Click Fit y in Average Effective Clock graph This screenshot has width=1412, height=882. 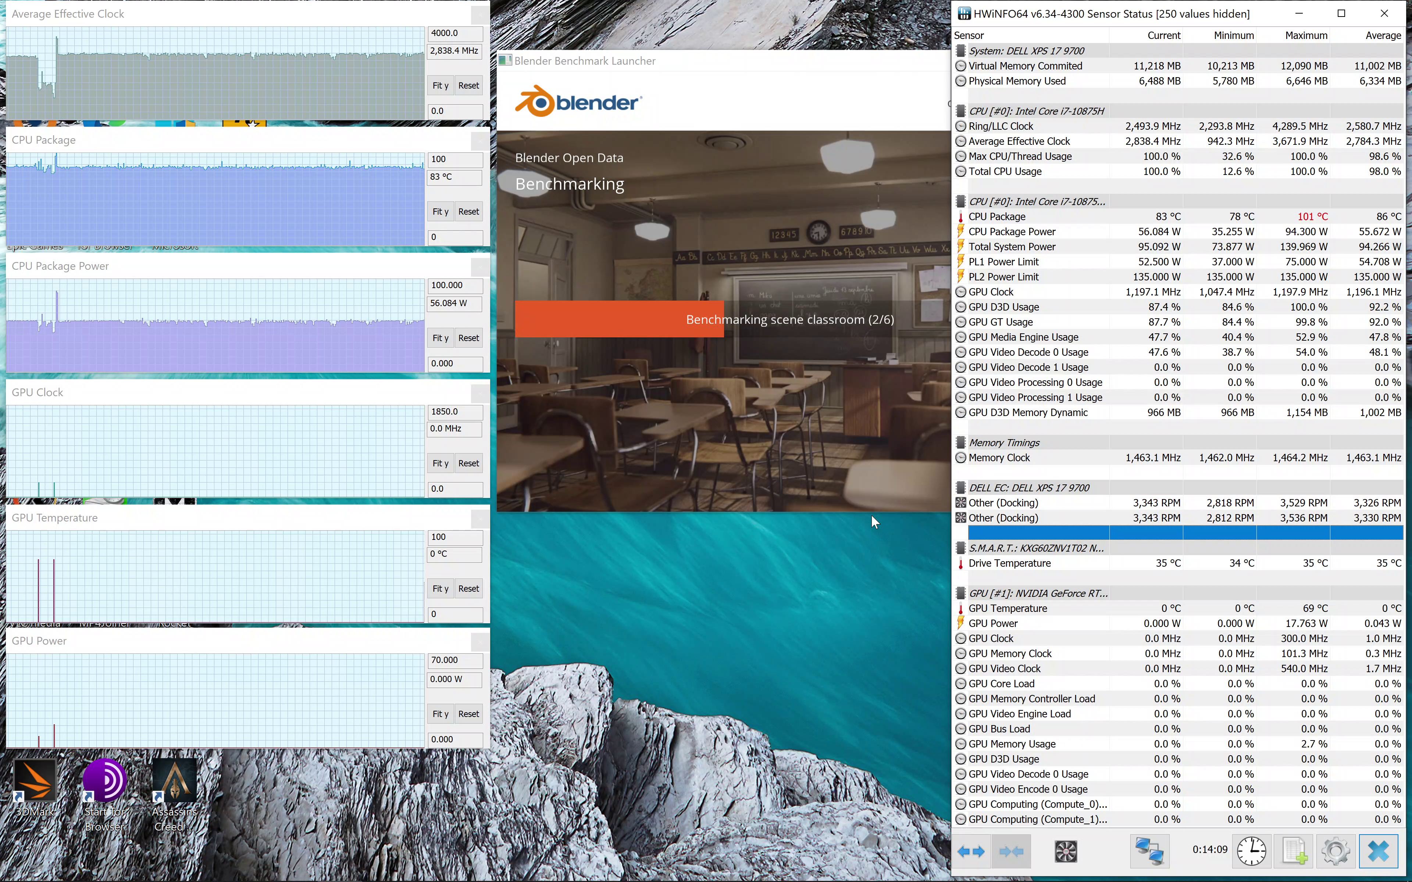coord(441,86)
